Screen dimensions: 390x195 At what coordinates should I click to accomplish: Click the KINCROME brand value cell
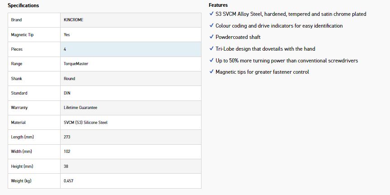tap(131, 20)
